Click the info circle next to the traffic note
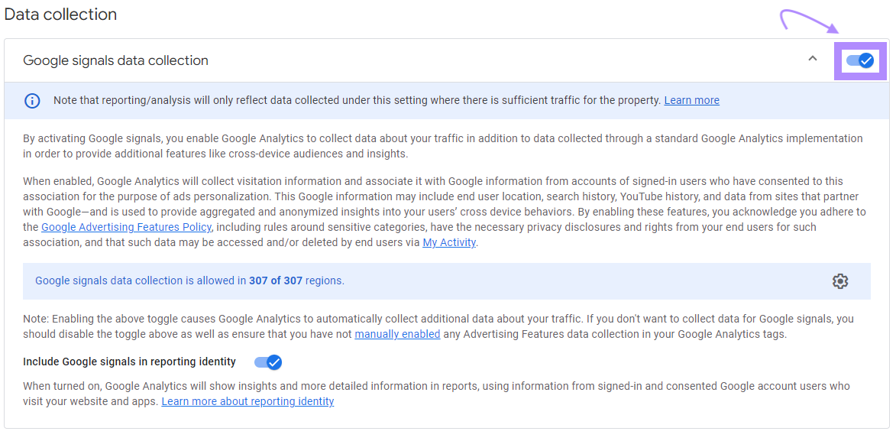 pos(32,100)
